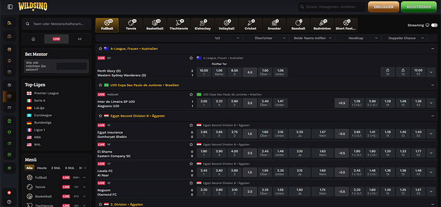
Task: Click the home icon in the sportsbook filter
Action: [x=33, y=39]
